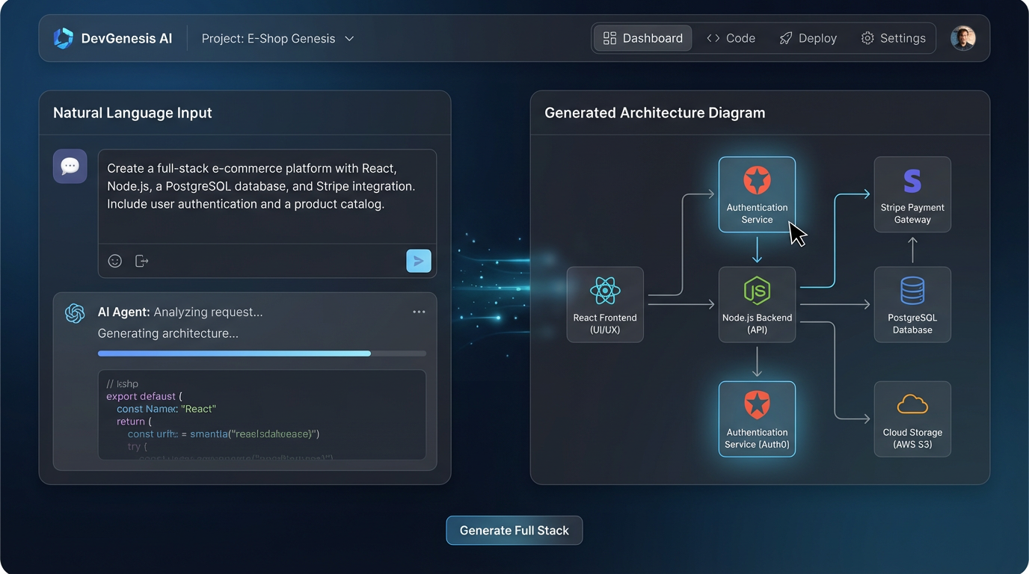Open Settings from the top navigation
This screenshot has width=1029, height=574.
894,37
